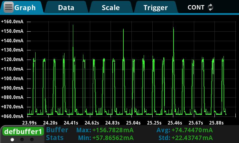Screen dimensions: 239x143
Task: Tap the Std +22.43747mA reading
Action: tap(185, 138)
